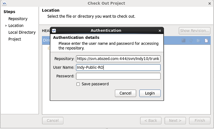Click the stop operation icon in directory header
The image size is (214, 129).
point(183,40)
